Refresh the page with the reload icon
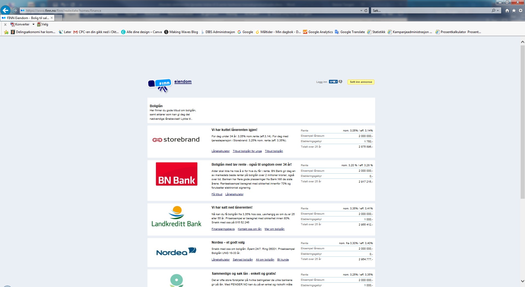Image resolution: width=525 pixels, height=287 pixels. pos(366,10)
